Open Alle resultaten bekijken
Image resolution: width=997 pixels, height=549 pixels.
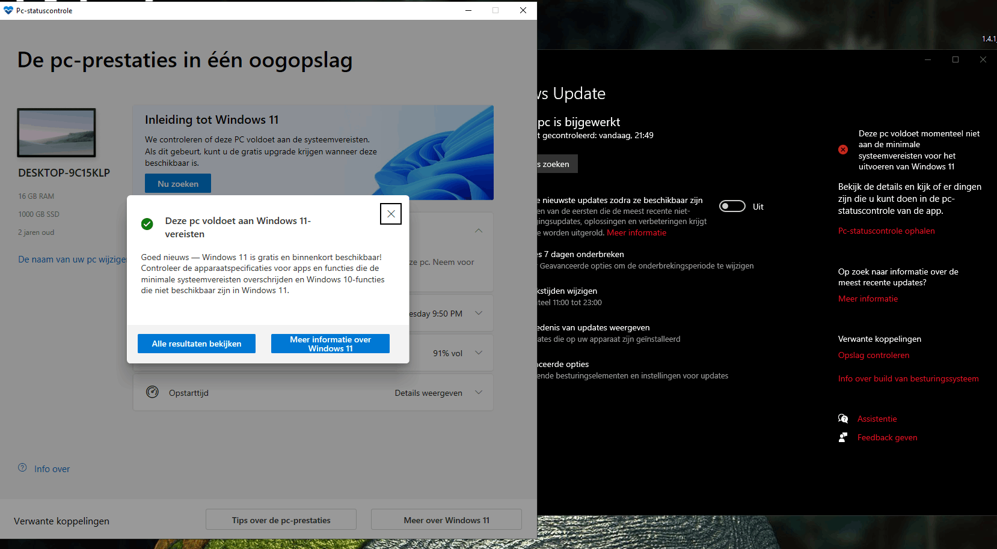197,344
